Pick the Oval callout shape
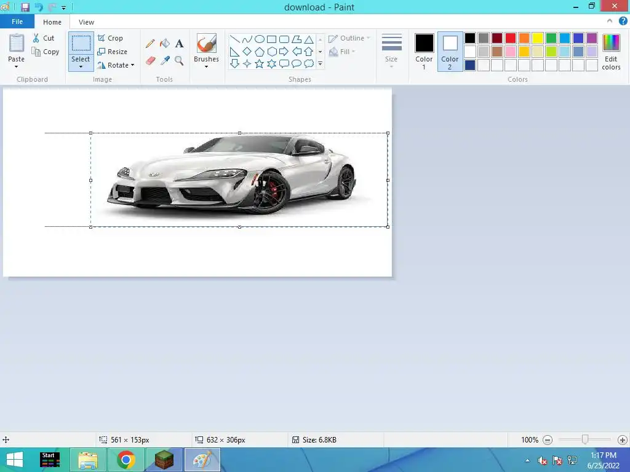Image resolution: width=630 pixels, height=472 pixels. pos(297,63)
